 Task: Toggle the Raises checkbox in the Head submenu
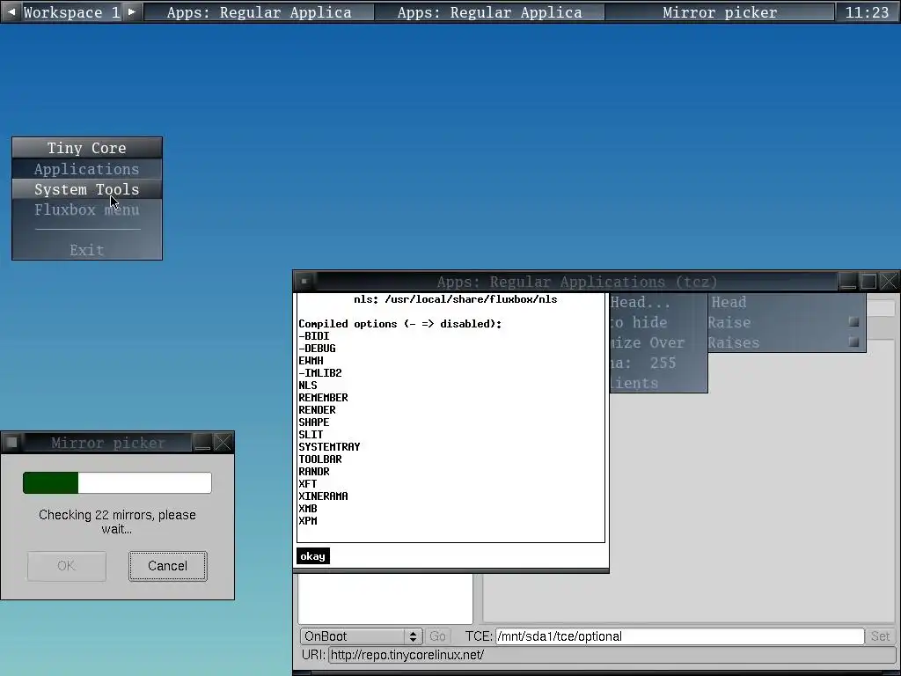coord(853,342)
